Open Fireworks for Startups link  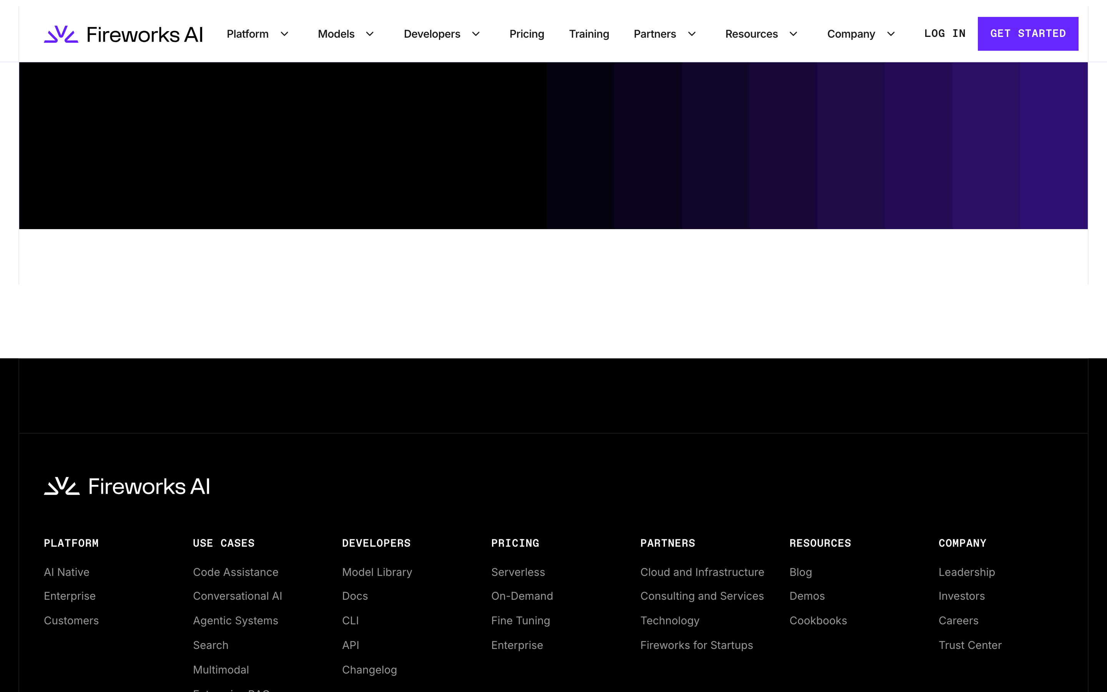pos(696,645)
